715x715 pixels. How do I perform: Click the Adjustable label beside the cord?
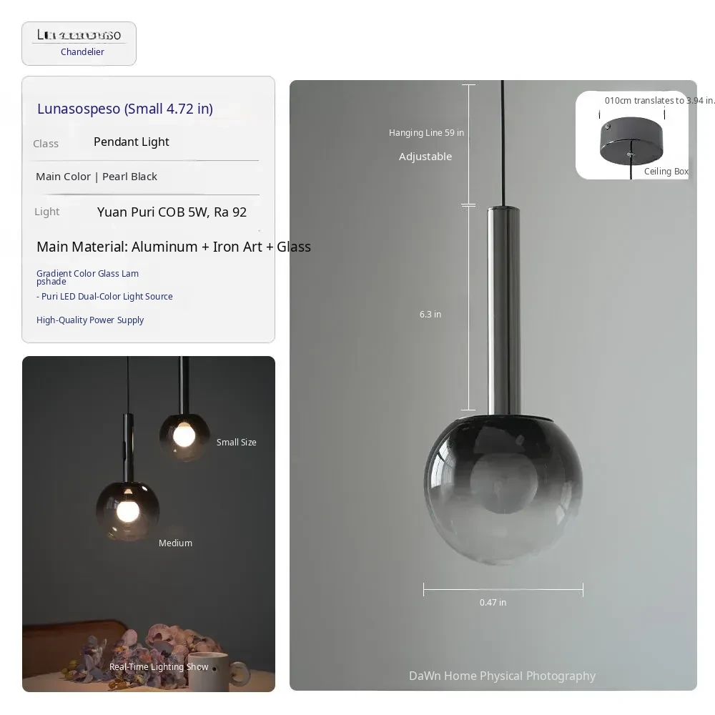(425, 157)
